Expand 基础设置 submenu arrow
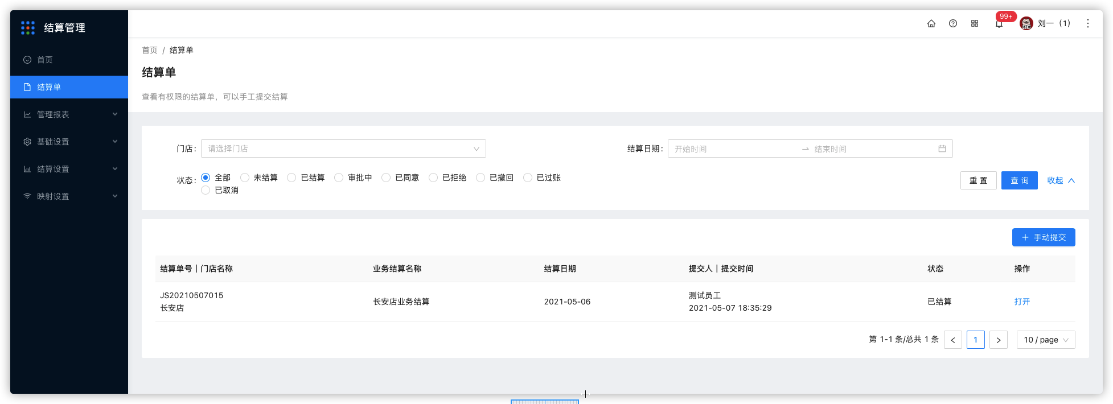This screenshot has width=1113, height=404. [x=115, y=142]
